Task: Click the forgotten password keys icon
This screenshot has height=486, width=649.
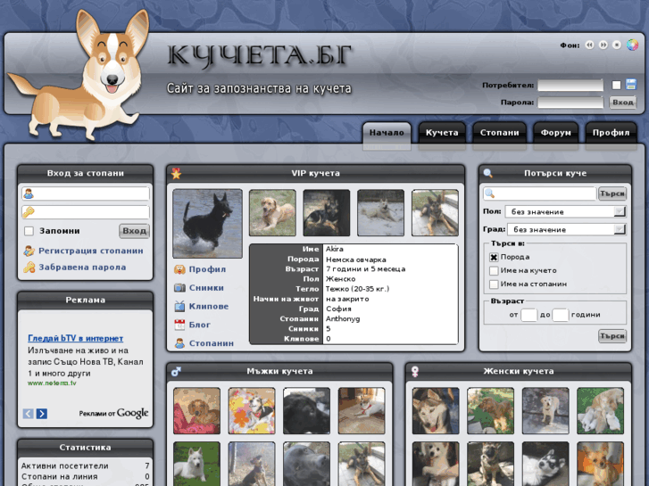Action: click(x=29, y=268)
